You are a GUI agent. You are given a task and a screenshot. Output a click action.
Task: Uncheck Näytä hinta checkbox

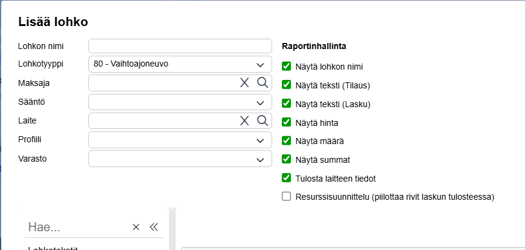(x=287, y=122)
